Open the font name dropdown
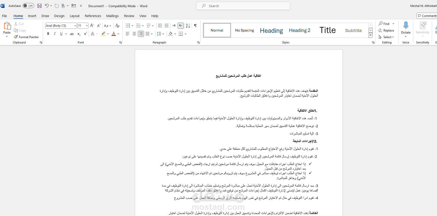Screen dimensions: 437x216 (75, 26)
